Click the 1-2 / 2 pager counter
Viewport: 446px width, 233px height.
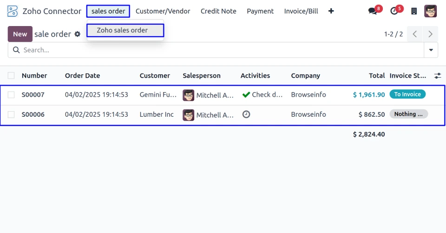coord(394,34)
